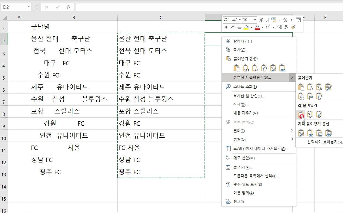Apply comma style in the mini toolbar

click(x=291, y=20)
